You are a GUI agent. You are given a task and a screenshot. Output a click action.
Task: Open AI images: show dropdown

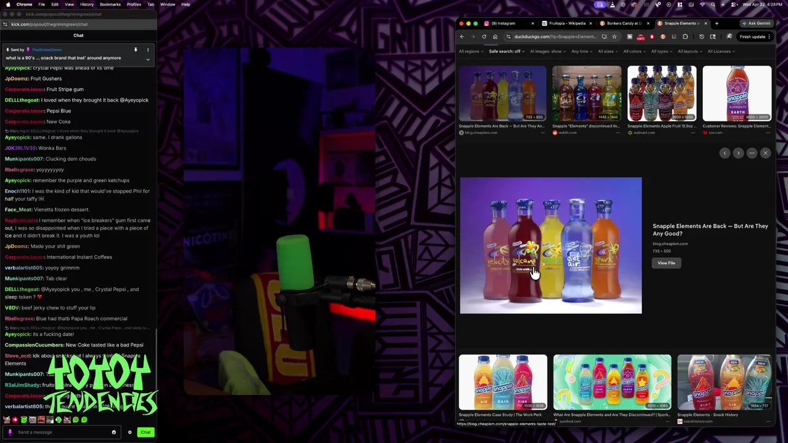(548, 52)
